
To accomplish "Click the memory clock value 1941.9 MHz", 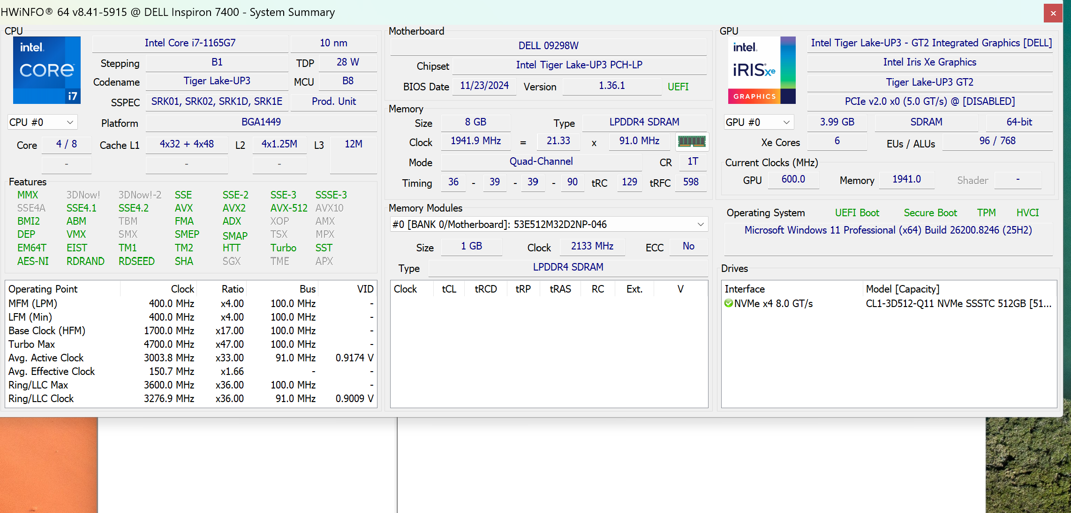I will pyautogui.click(x=475, y=141).
